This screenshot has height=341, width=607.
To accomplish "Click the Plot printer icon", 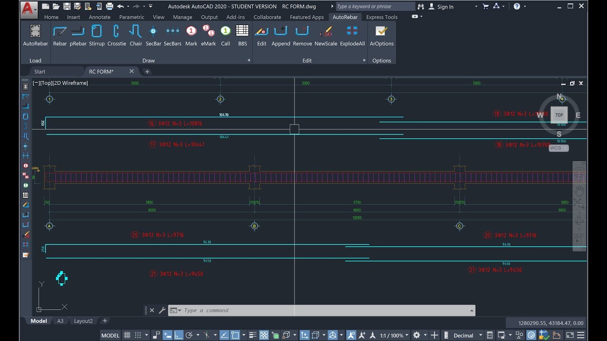I will [x=110, y=7].
